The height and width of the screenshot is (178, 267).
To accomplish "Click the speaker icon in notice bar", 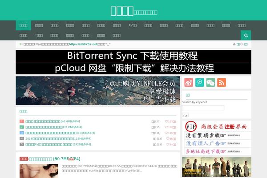I will [x=21, y=44].
